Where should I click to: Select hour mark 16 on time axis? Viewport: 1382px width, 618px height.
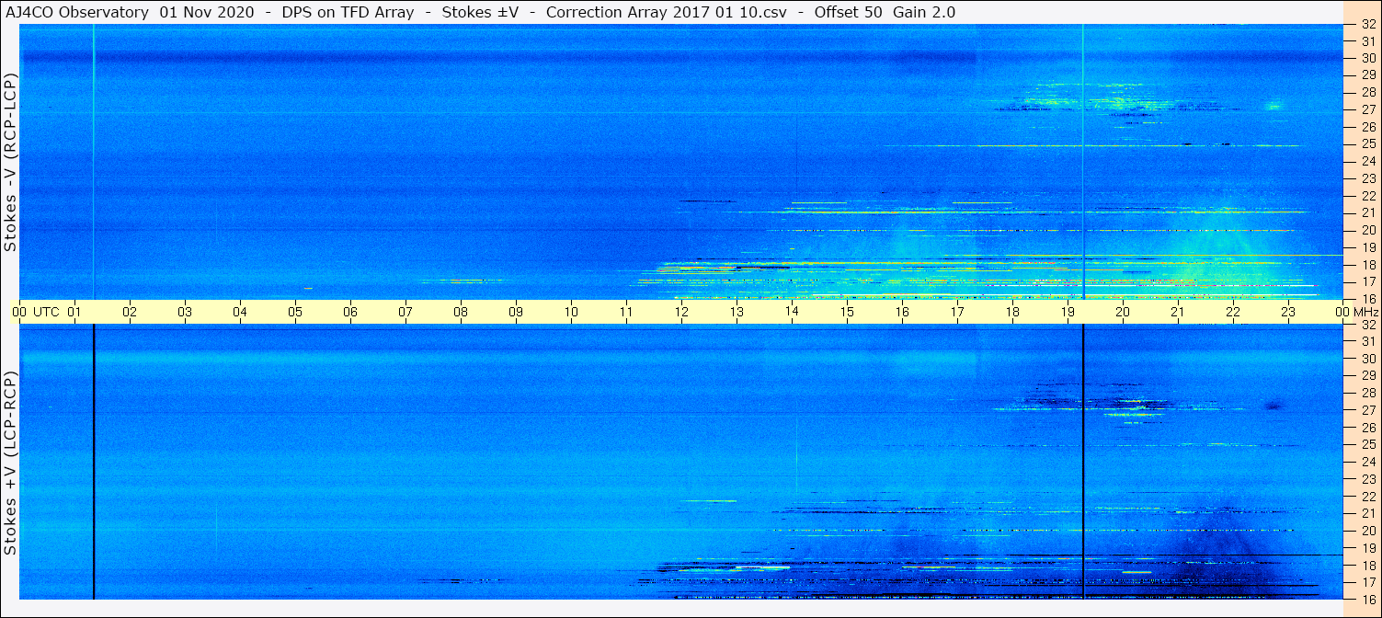[902, 312]
